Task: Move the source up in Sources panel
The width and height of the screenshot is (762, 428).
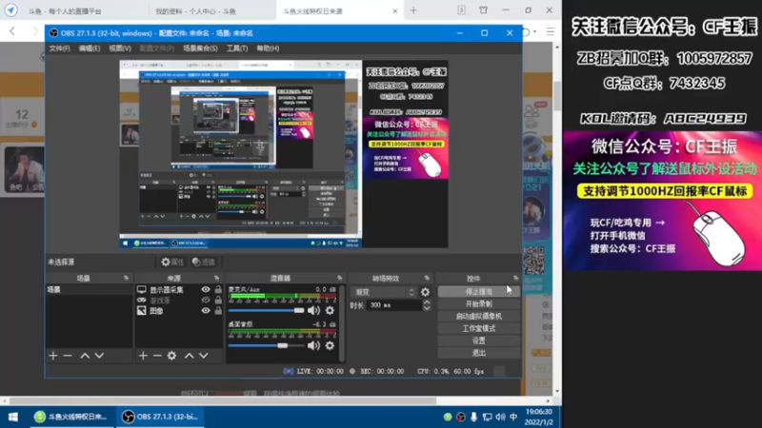Action: (189, 356)
